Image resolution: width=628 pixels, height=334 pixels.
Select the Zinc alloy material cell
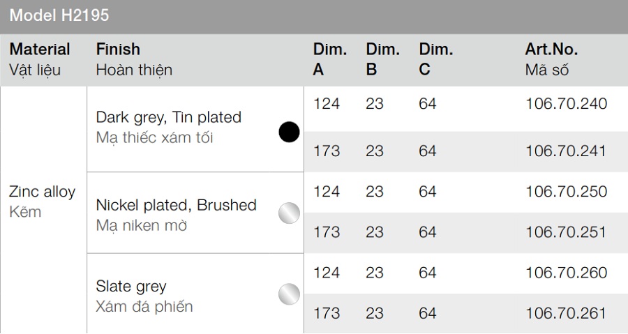tap(42, 192)
